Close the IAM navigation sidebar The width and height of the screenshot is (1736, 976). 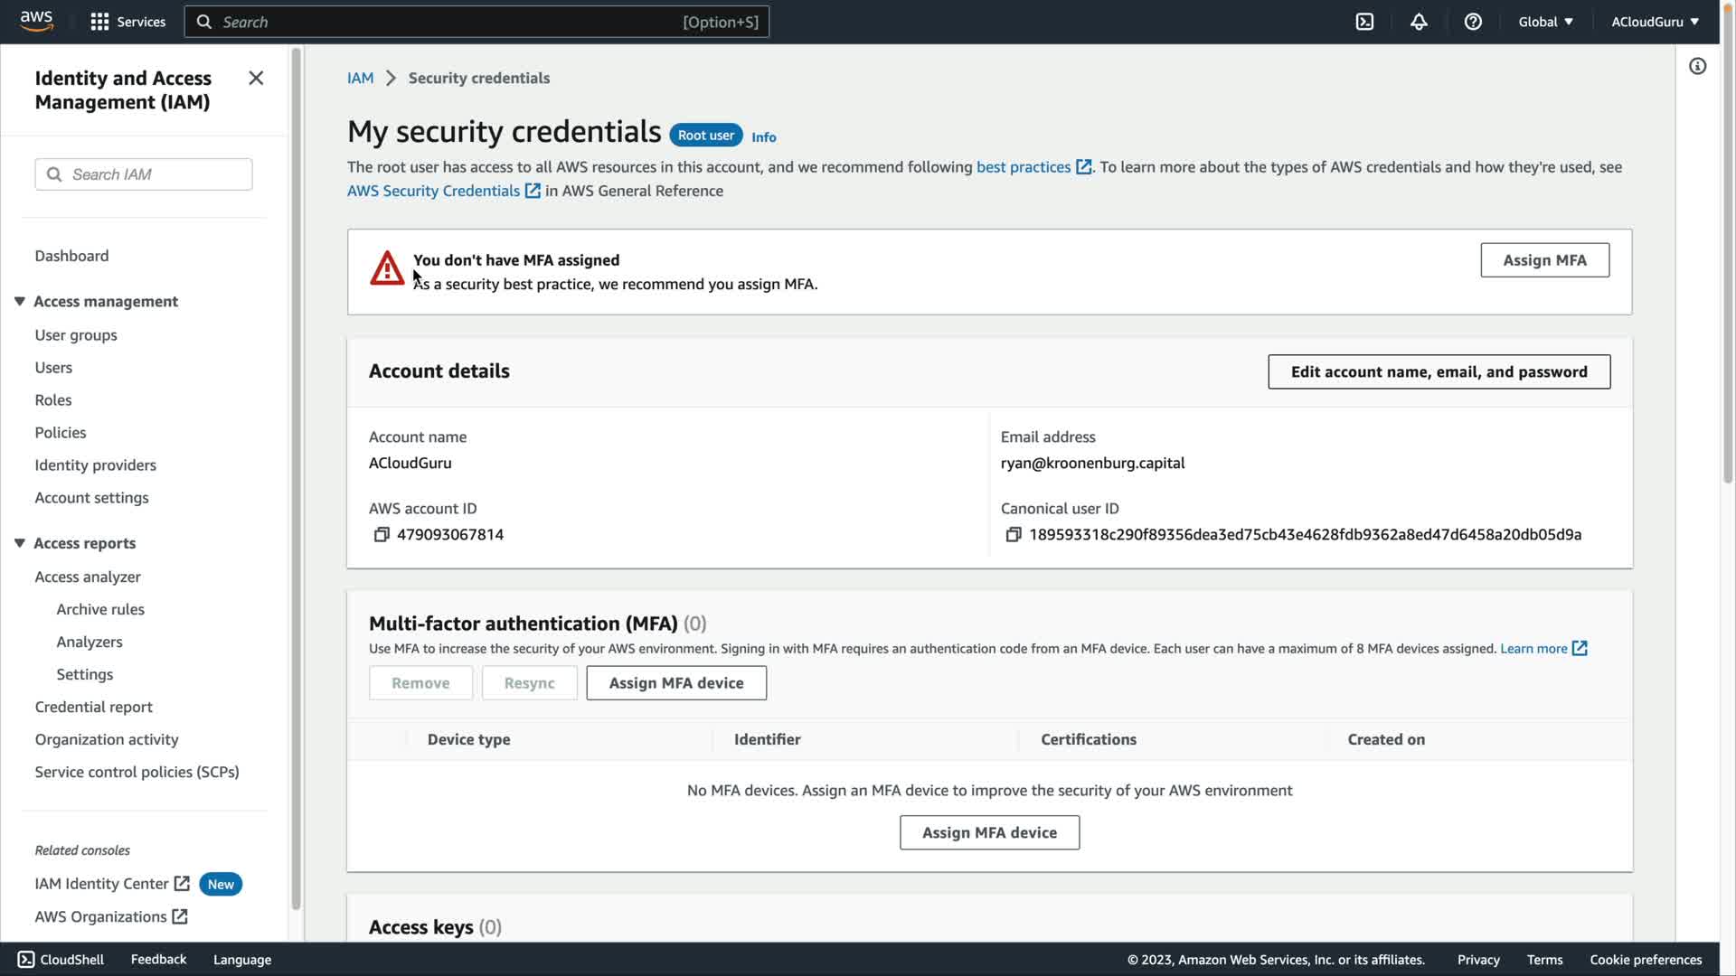256,79
